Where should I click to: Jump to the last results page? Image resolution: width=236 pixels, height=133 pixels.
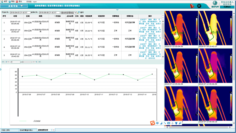40,62
